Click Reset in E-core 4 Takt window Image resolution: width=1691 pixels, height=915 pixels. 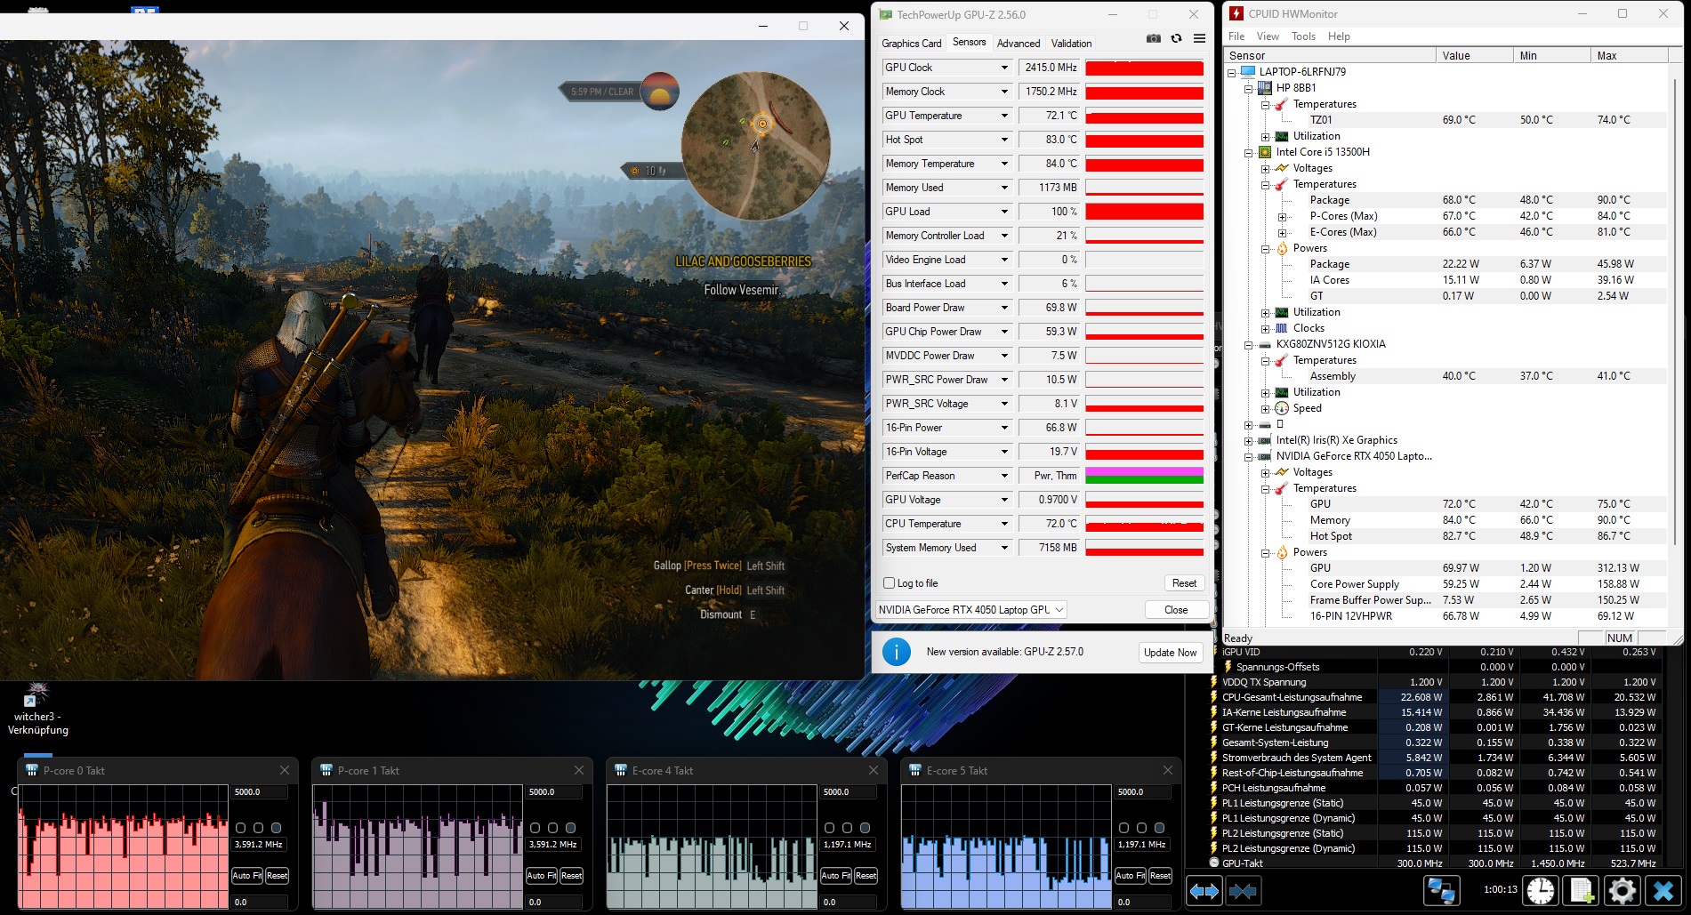tap(866, 876)
